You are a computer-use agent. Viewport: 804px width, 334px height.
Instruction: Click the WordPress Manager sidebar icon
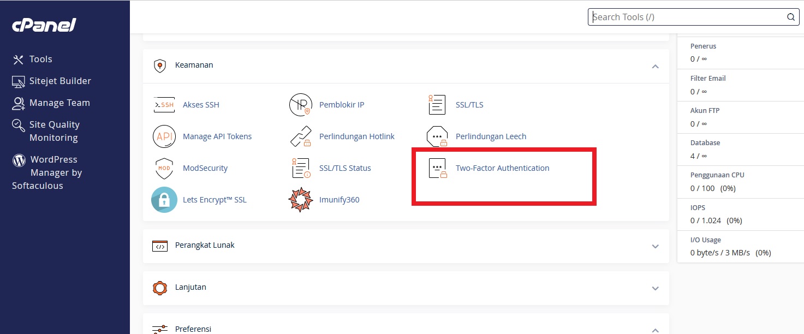(19, 160)
